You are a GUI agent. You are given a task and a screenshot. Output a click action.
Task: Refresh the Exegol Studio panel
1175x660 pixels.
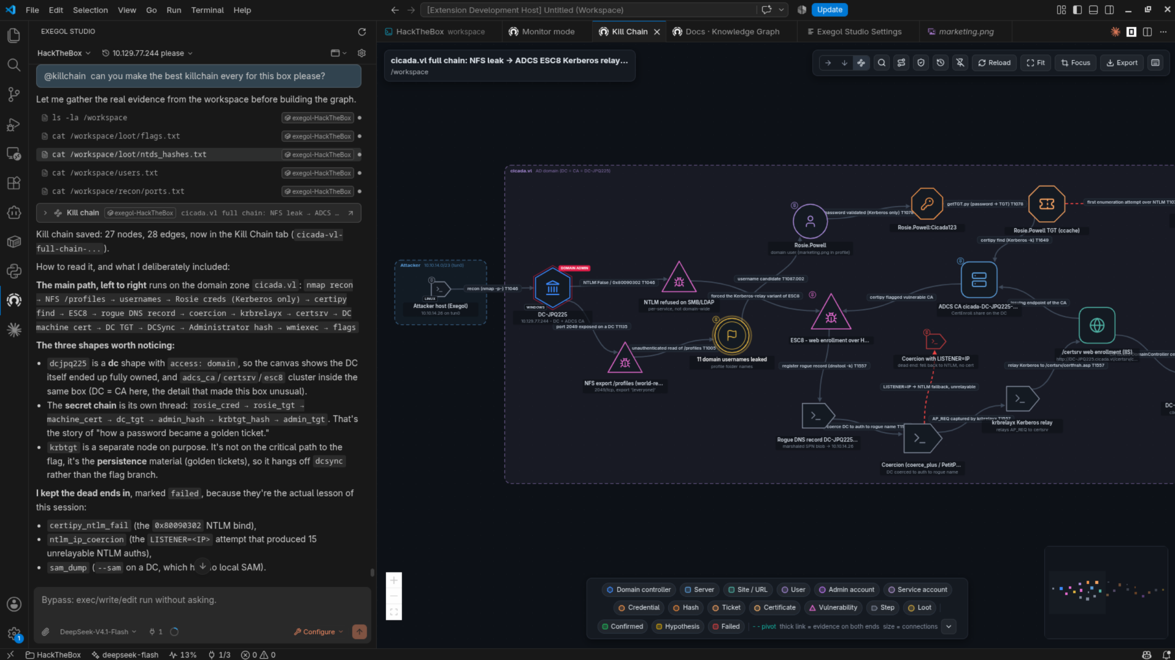(x=362, y=32)
